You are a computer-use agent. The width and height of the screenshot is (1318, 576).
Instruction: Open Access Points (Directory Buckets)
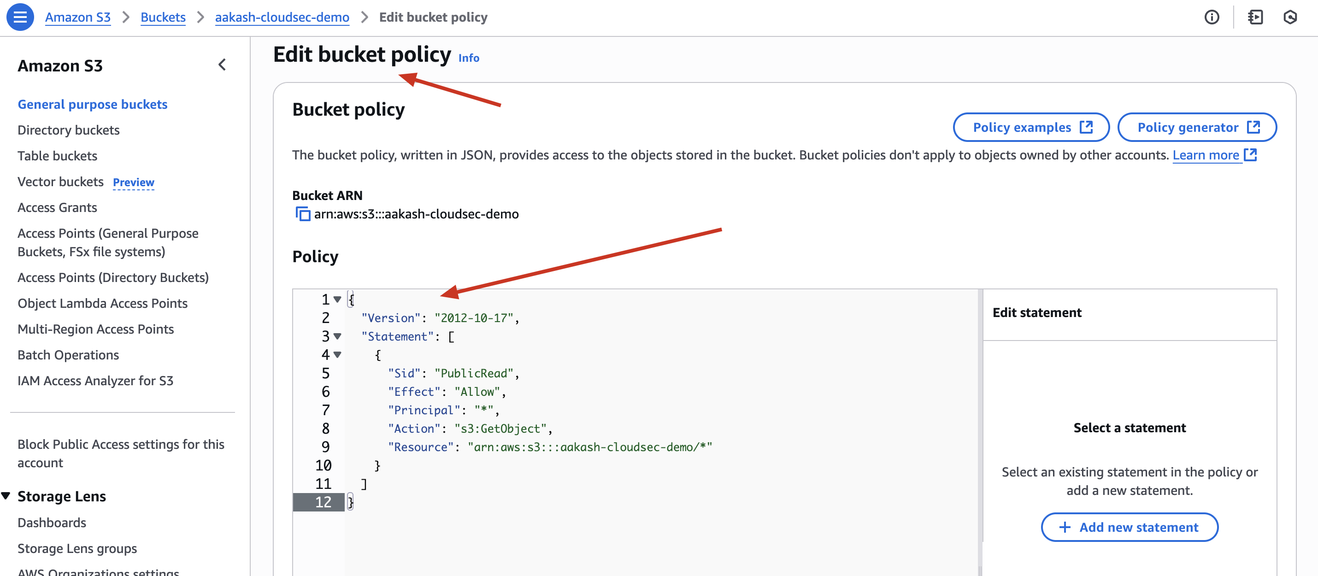tap(113, 278)
